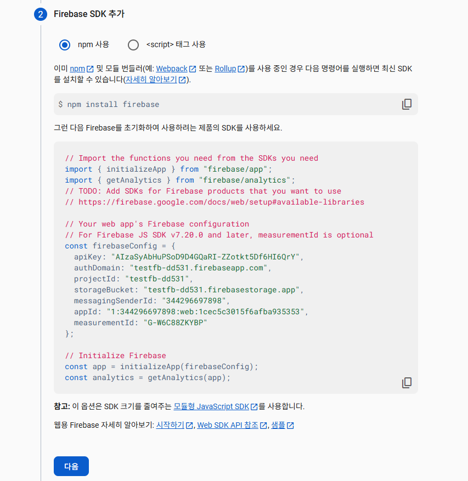Click the measurementId value G-W6C88ZKYBP

point(175,322)
